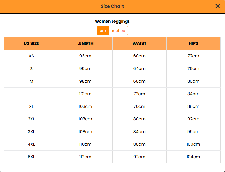Close the Size Chart dialog
This screenshot has height=172, width=225.
click(218, 6)
